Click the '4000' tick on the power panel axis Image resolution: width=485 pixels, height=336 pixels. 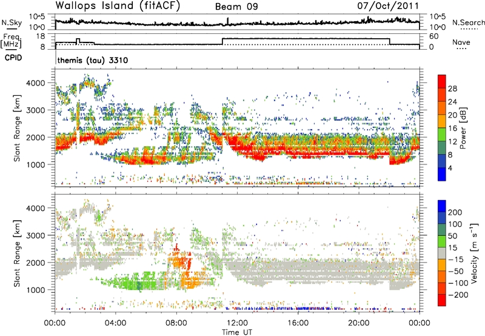click(35, 83)
